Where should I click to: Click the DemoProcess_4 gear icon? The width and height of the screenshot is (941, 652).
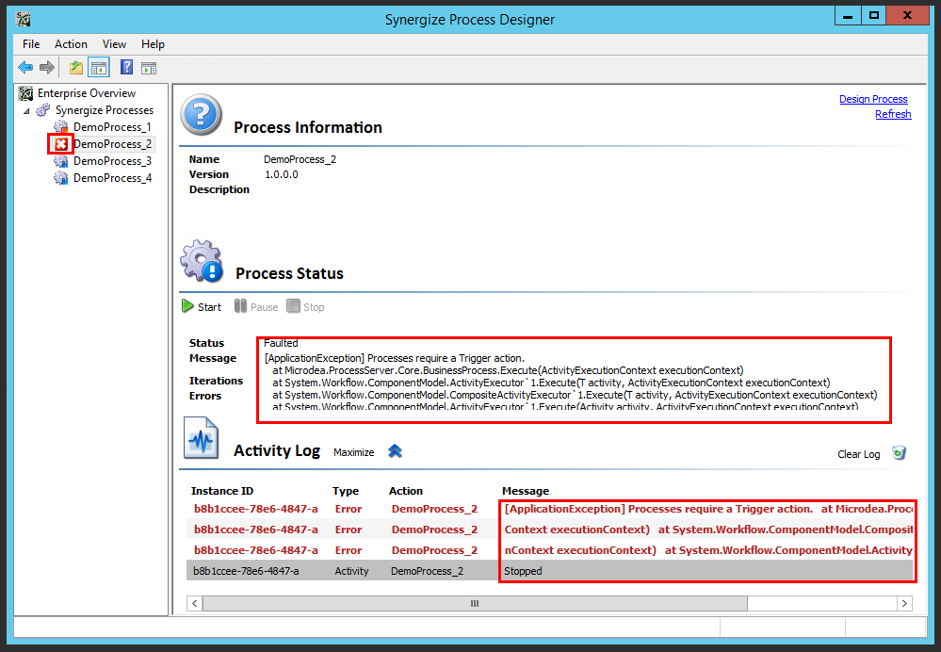tap(60, 178)
